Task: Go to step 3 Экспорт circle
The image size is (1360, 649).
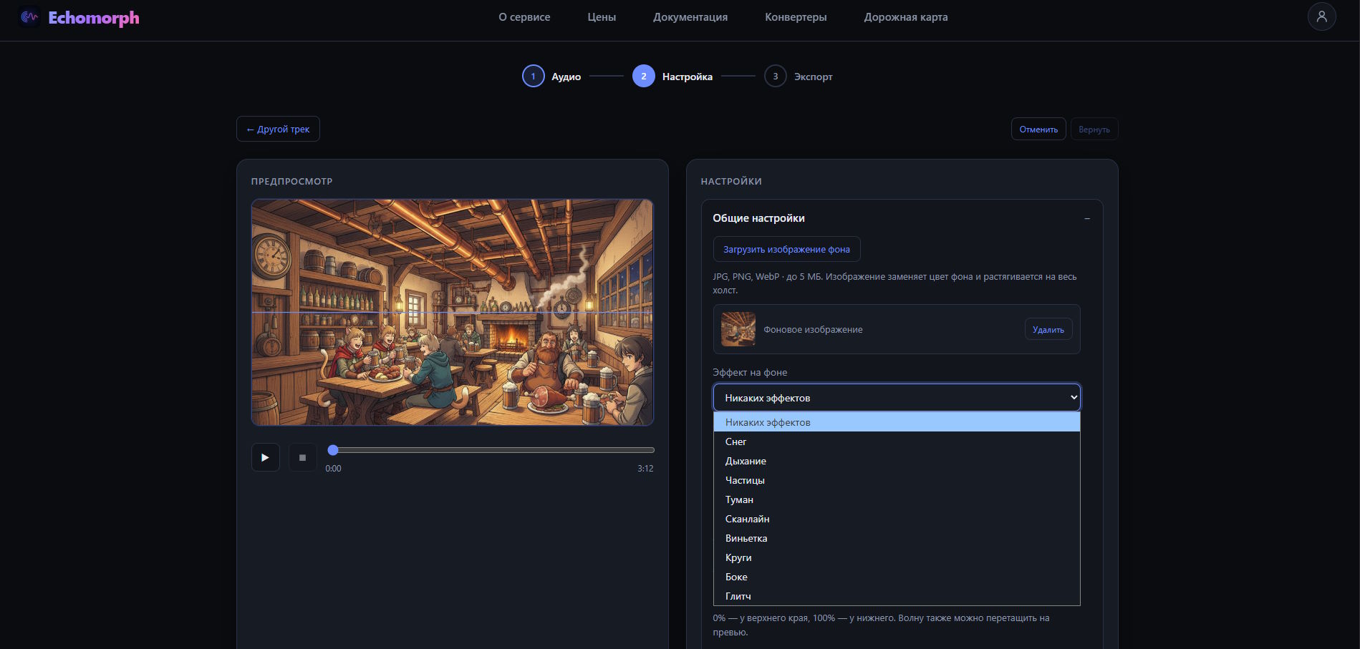Action: [x=775, y=76]
